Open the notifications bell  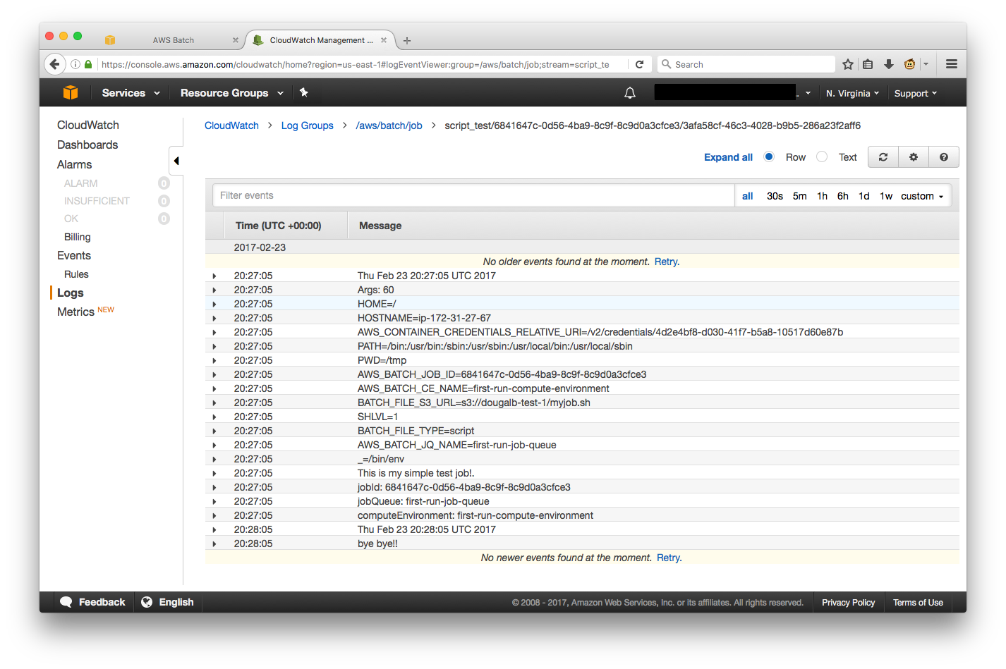coord(630,93)
